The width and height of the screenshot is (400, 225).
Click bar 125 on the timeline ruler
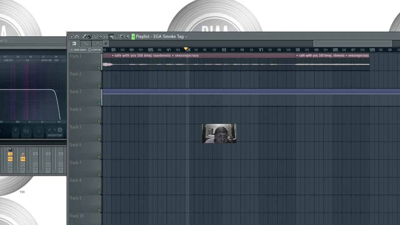(335, 50)
